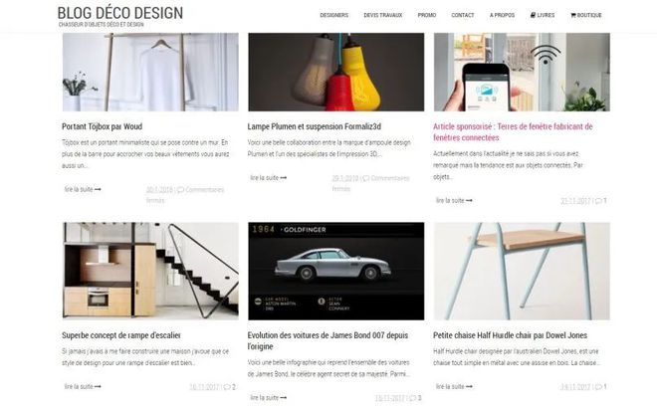Click comment bubble icon under James Bond post
This screenshot has height=406, width=657.
pos(412,398)
